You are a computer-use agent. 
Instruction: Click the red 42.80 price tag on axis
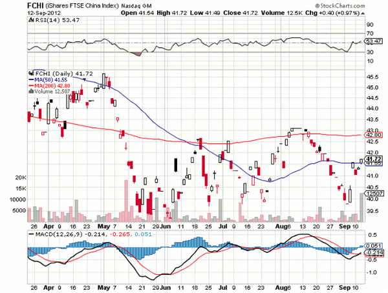[x=374, y=135]
